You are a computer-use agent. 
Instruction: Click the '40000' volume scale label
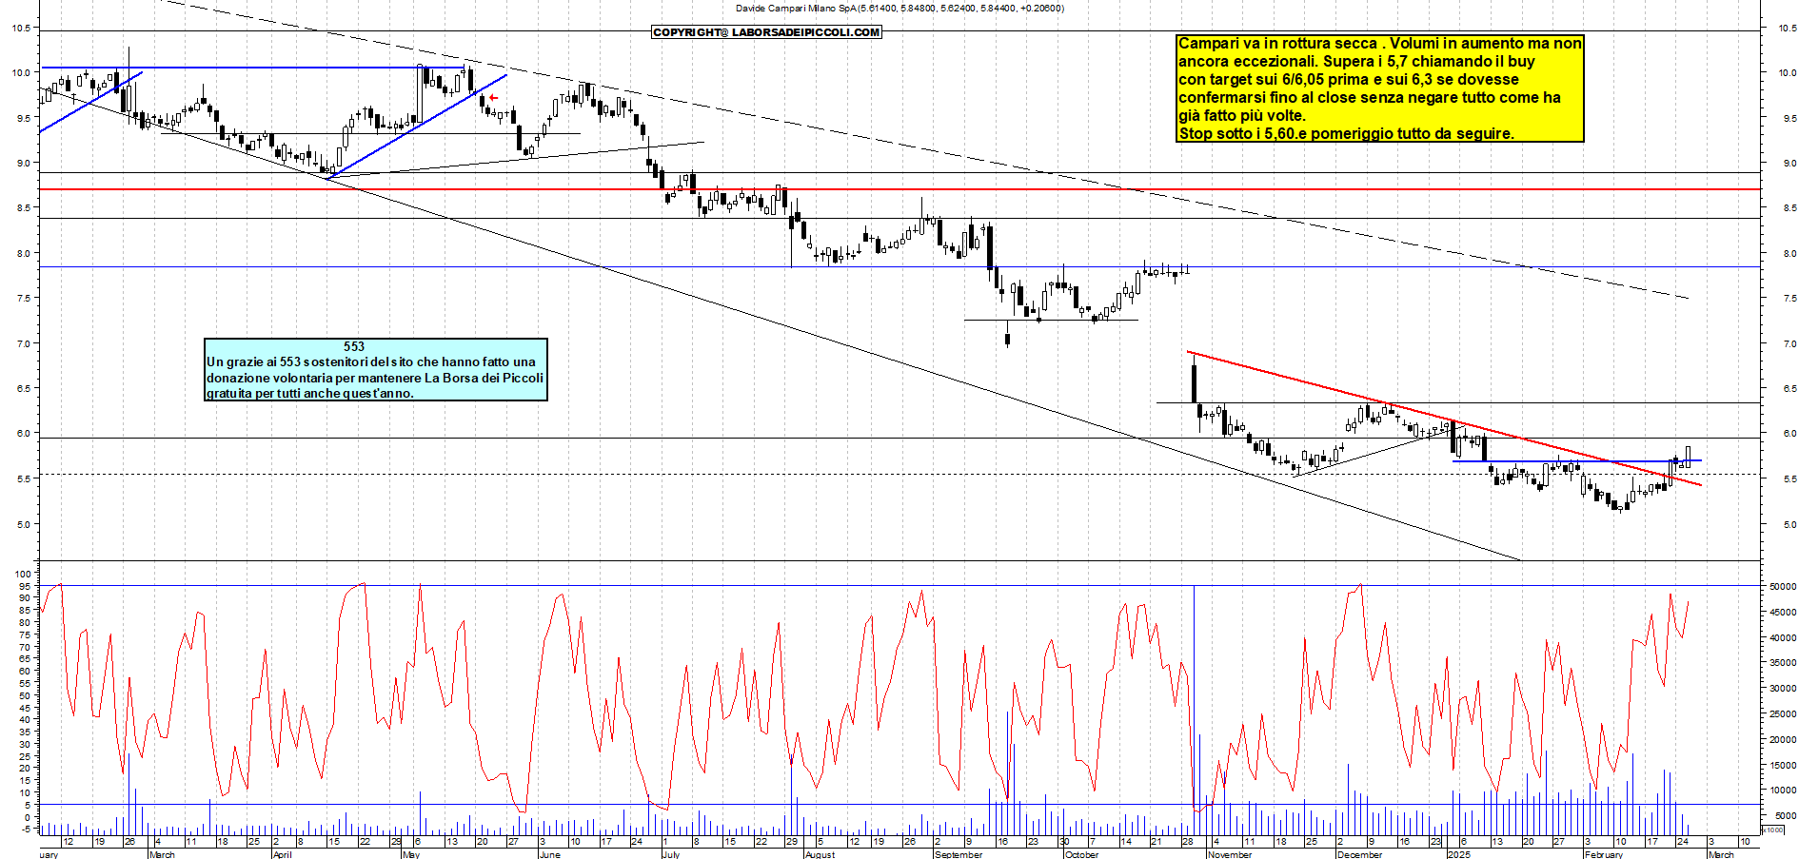pos(1783,638)
